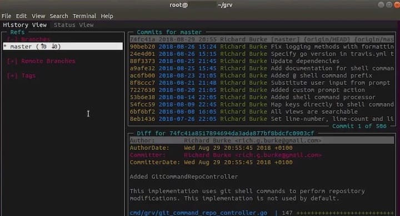Select commit a9afe32 Add documentation

(262, 68)
